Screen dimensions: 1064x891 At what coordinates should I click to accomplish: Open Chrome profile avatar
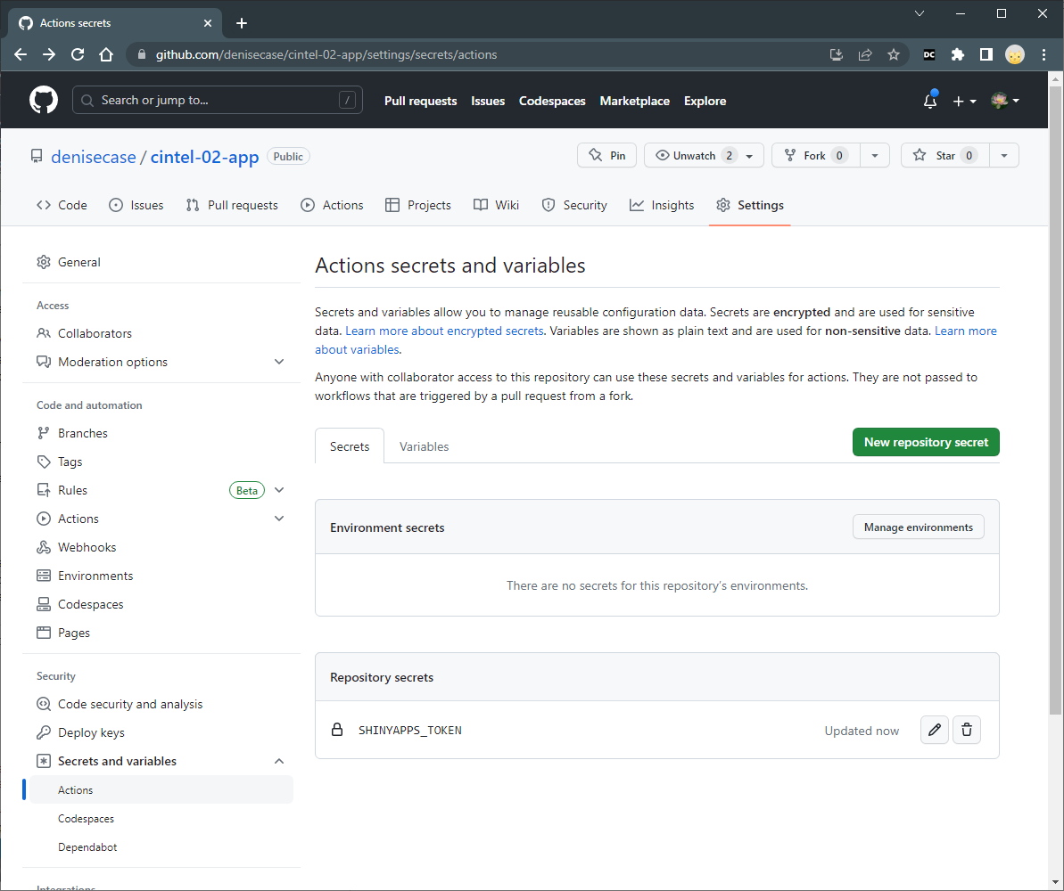pyautogui.click(x=1015, y=55)
